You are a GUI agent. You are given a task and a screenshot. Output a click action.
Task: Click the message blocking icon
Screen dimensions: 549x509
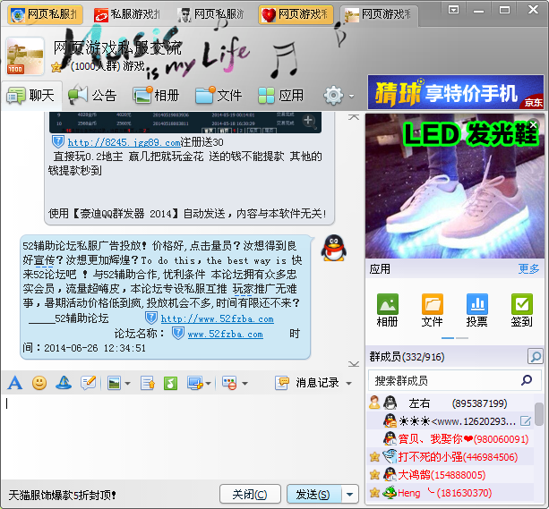229,383
